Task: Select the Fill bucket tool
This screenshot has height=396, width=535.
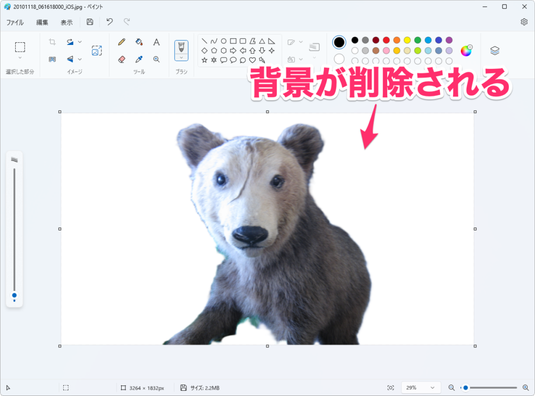Action: click(139, 42)
